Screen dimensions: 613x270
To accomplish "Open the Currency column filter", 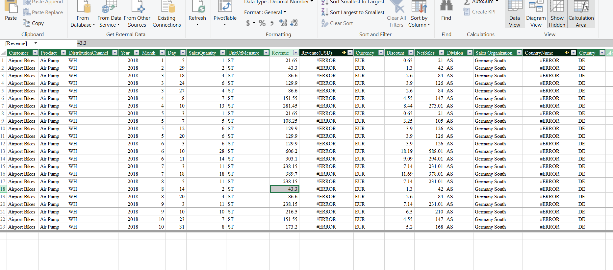I will coord(381,53).
